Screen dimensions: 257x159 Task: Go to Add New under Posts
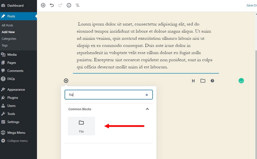(8, 32)
